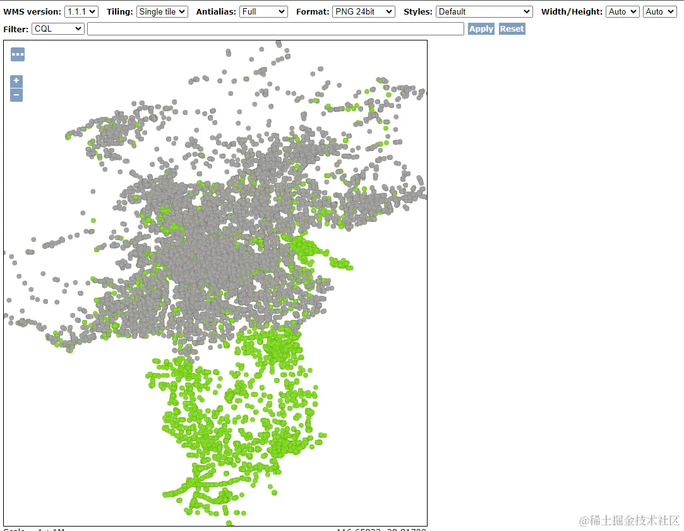
Task: Click the Filter label
Action: coord(16,29)
